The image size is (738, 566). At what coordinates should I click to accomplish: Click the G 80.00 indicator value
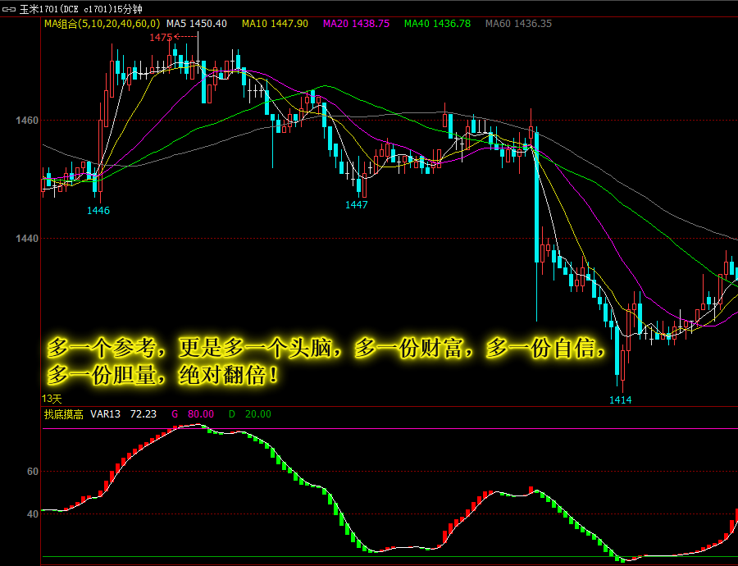193,414
